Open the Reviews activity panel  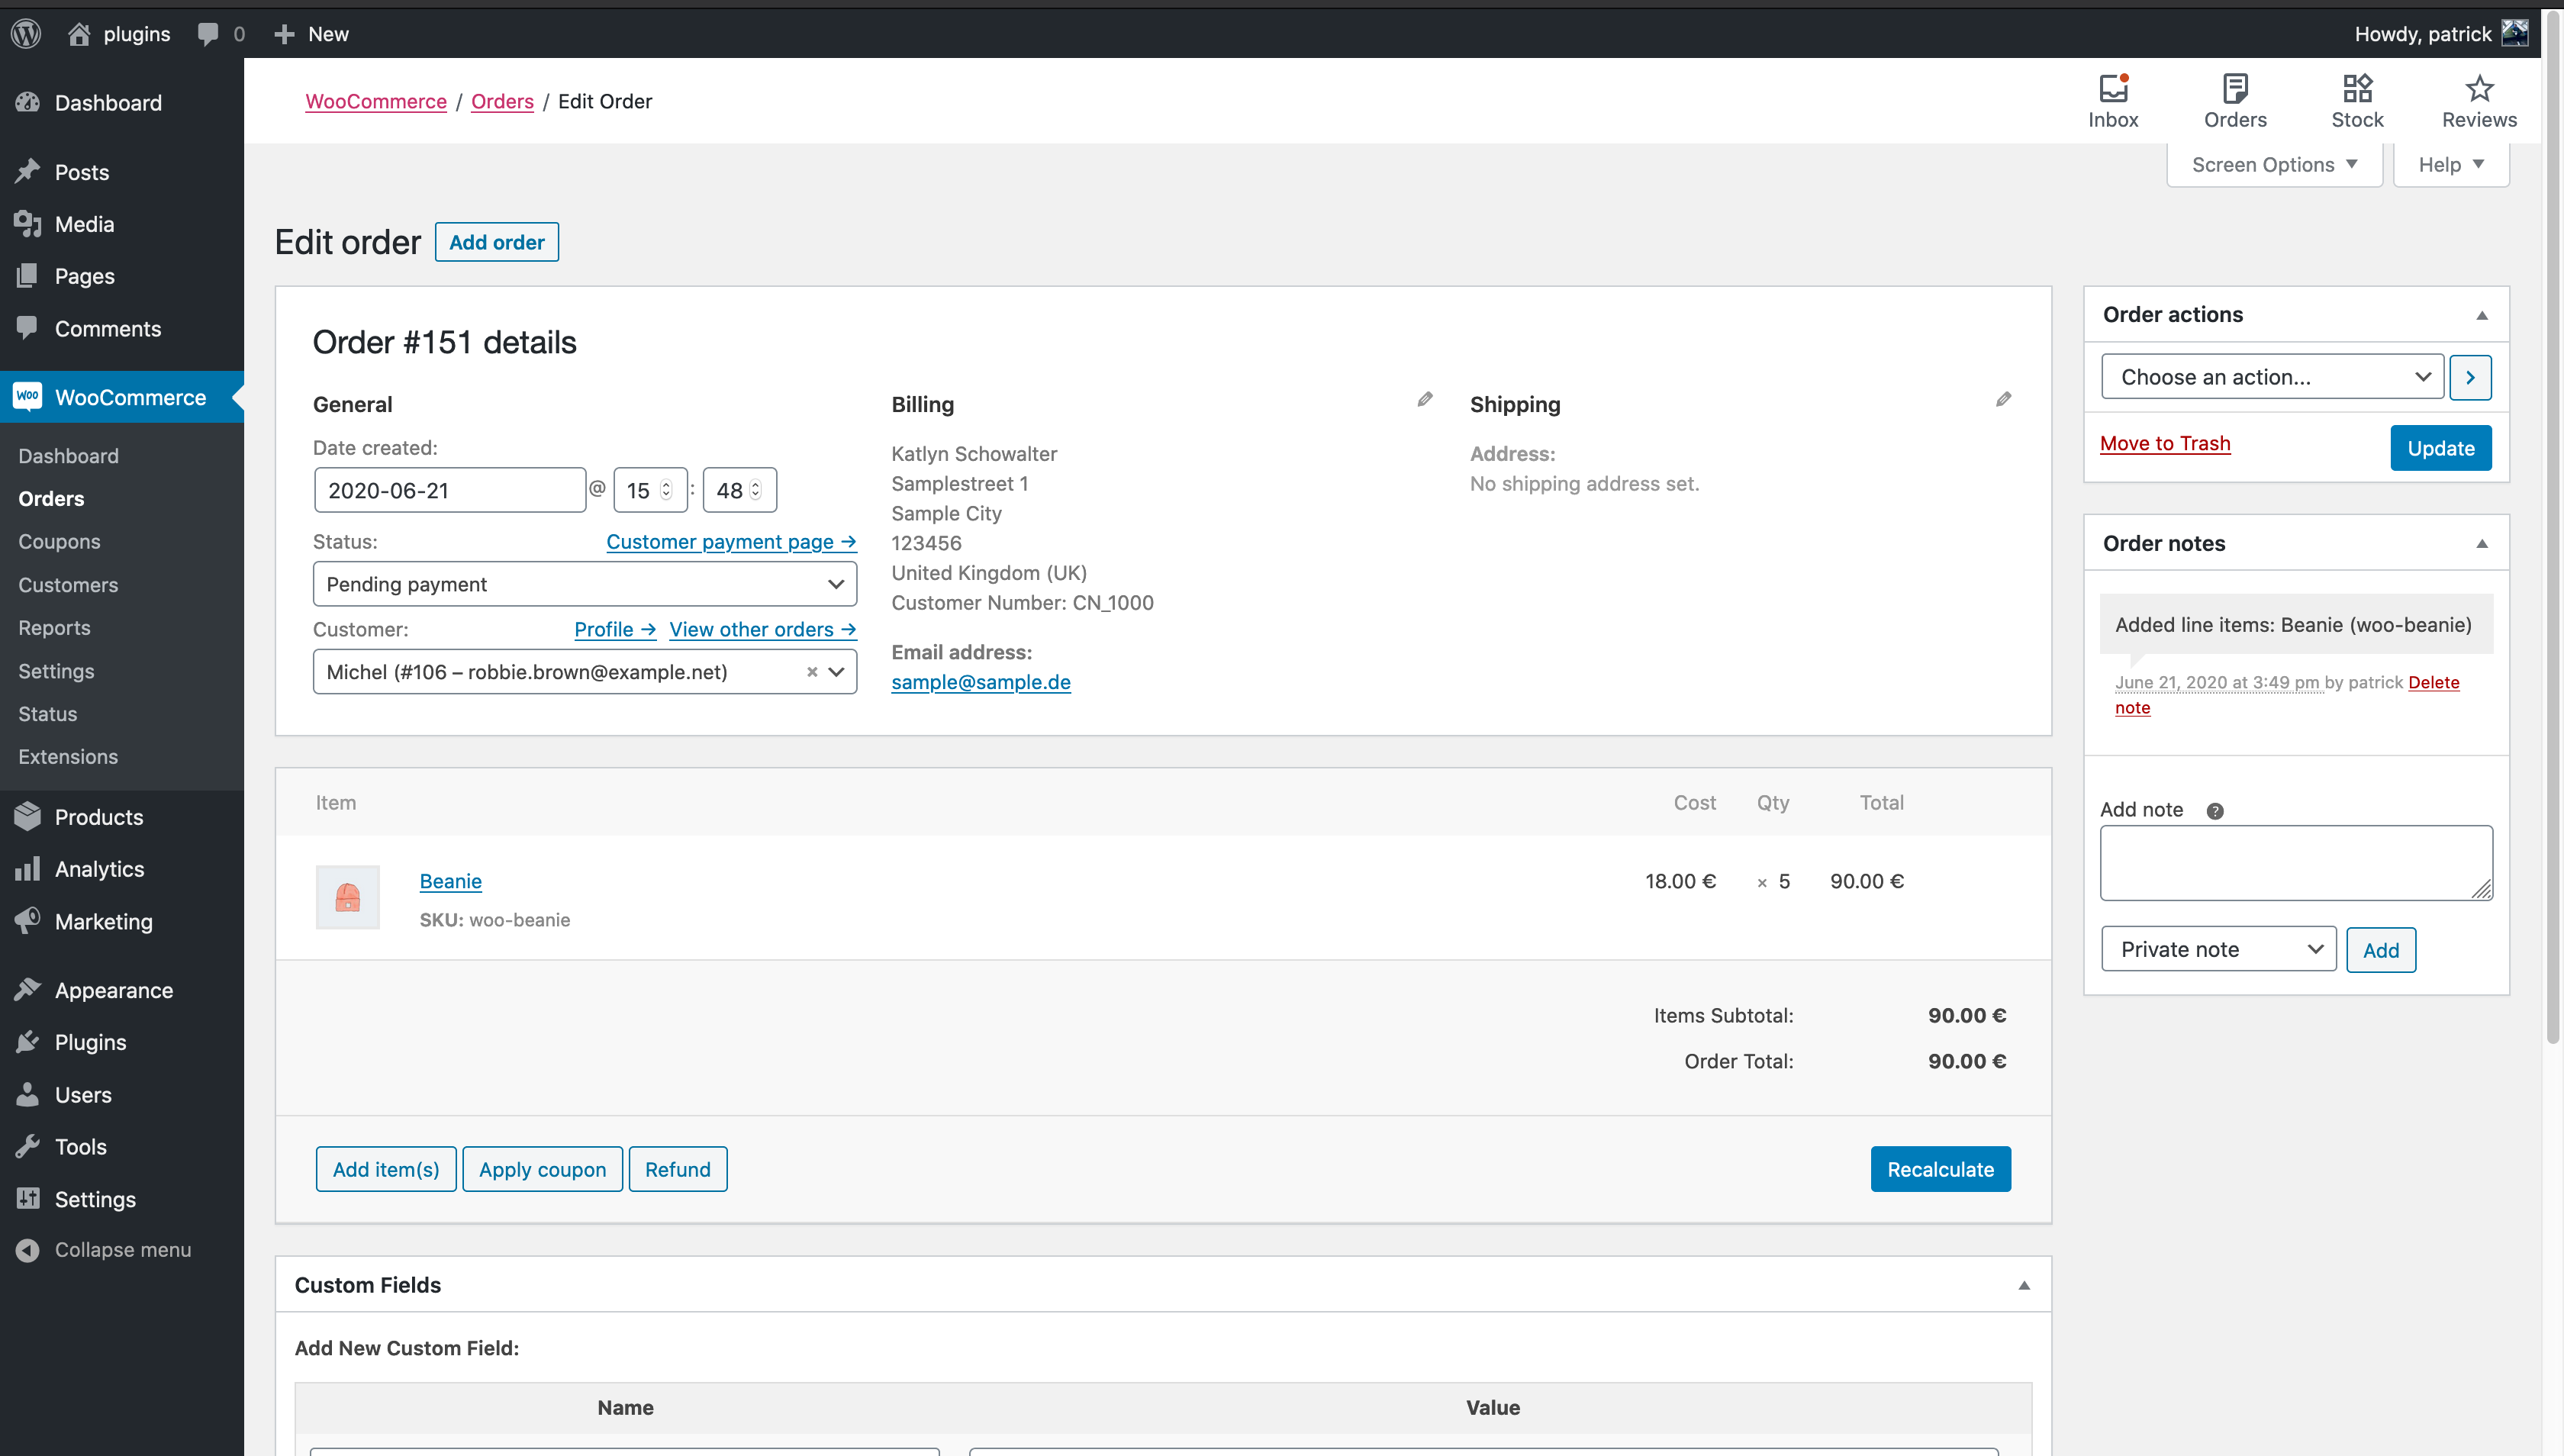[x=2479, y=100]
